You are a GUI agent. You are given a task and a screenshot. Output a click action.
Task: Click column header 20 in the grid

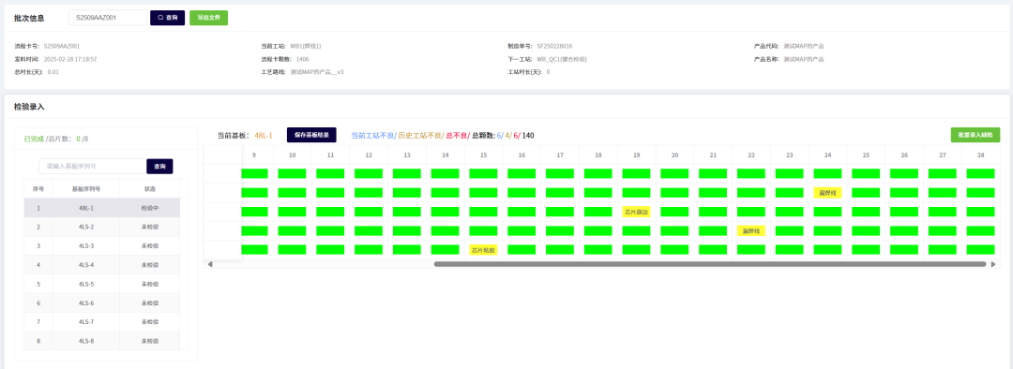click(x=674, y=155)
